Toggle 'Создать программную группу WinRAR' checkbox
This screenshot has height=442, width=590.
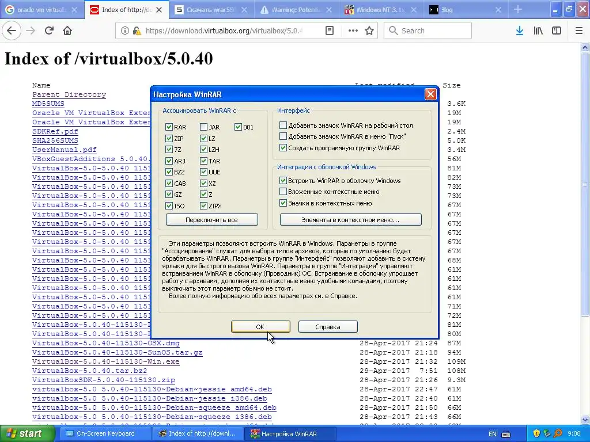coord(283,148)
